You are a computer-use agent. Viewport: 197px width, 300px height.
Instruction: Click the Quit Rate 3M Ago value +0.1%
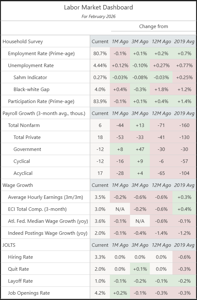pyautogui.click(x=139, y=269)
